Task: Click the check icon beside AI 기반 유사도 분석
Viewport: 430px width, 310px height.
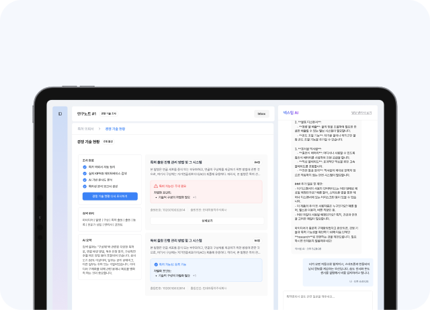Action: [85, 180]
